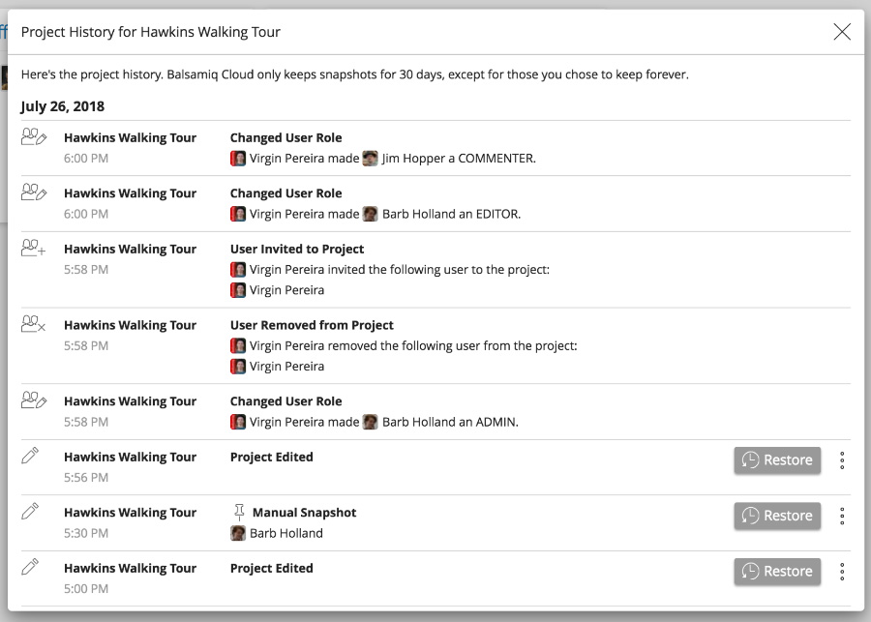
Task: Click the pencil icon for 5:00 PM edit
Action: pyautogui.click(x=30, y=567)
